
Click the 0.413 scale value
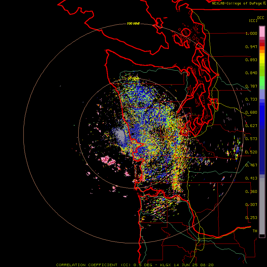point(251,178)
